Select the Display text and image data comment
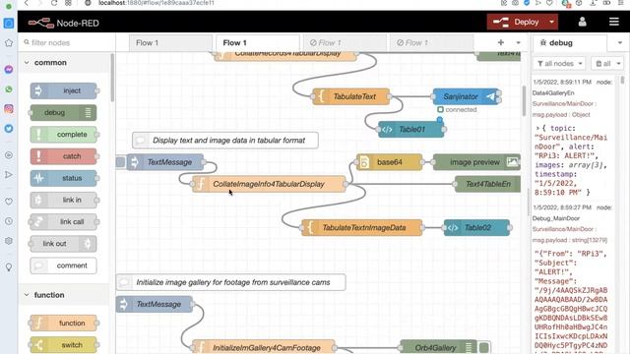 225,140
